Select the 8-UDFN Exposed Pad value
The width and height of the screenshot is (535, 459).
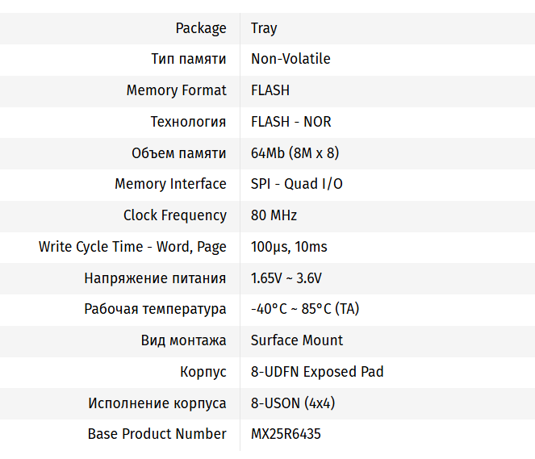point(317,372)
